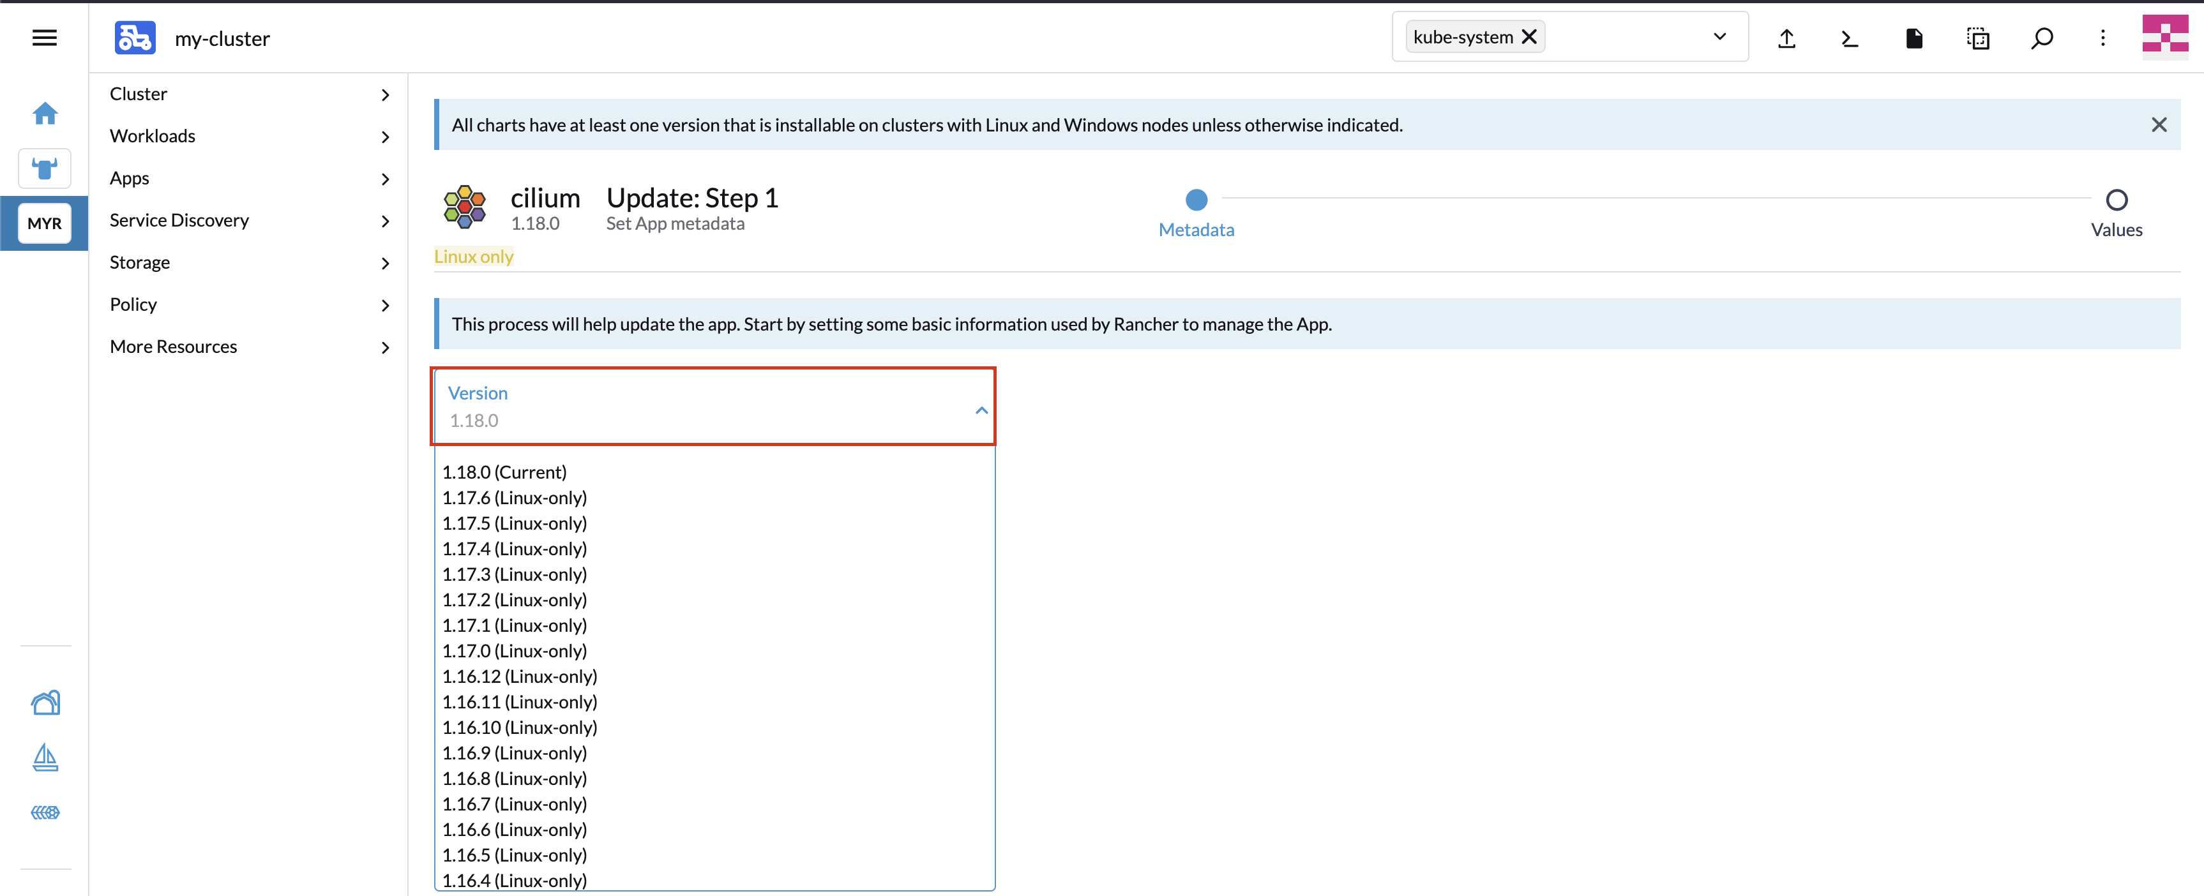Open the Global Settings network icon
Viewport: 2204px width, 896px height.
click(45, 812)
